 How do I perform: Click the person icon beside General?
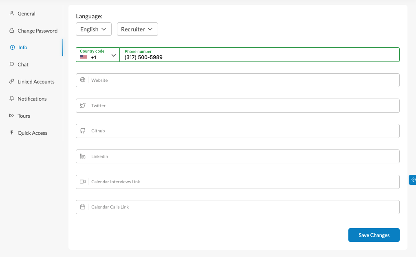[12, 13]
